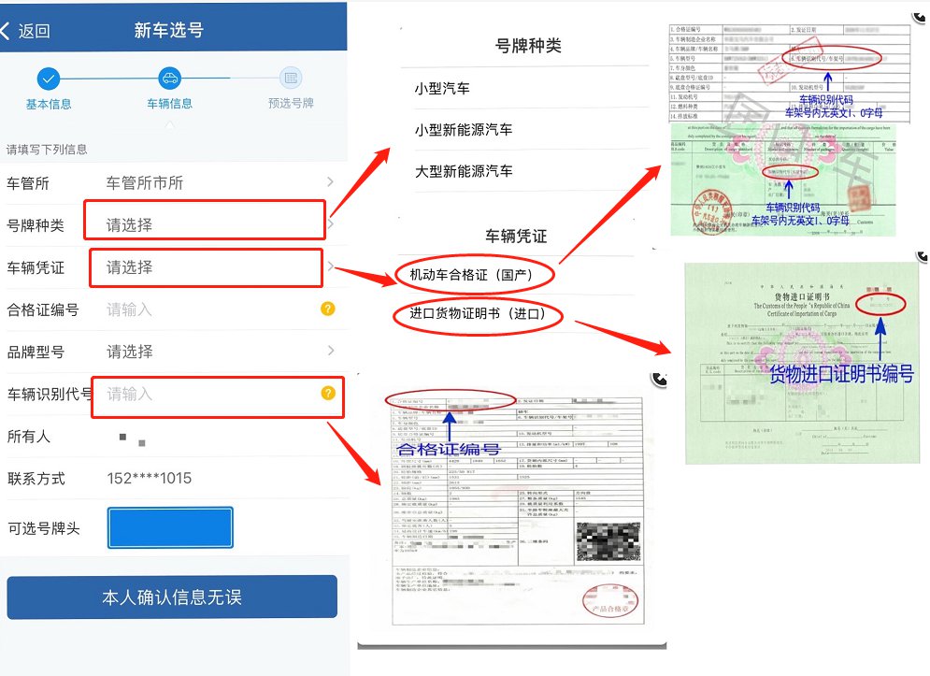Click the 车辆信息 step label

pos(169,104)
